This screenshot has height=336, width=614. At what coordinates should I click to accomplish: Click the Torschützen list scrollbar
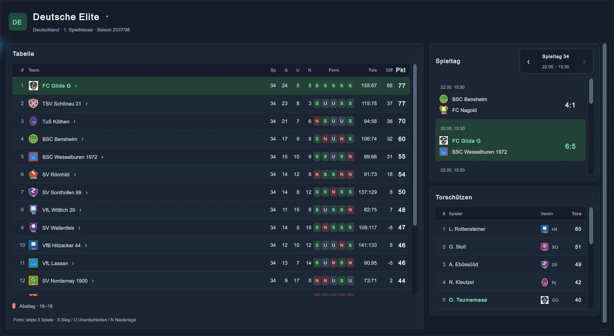[x=591, y=226]
